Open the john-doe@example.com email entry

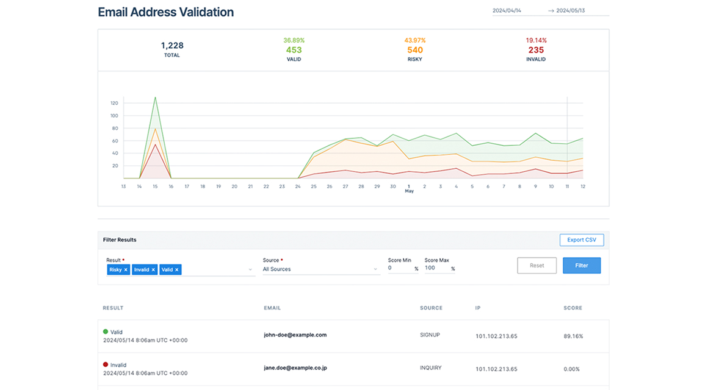pos(295,335)
